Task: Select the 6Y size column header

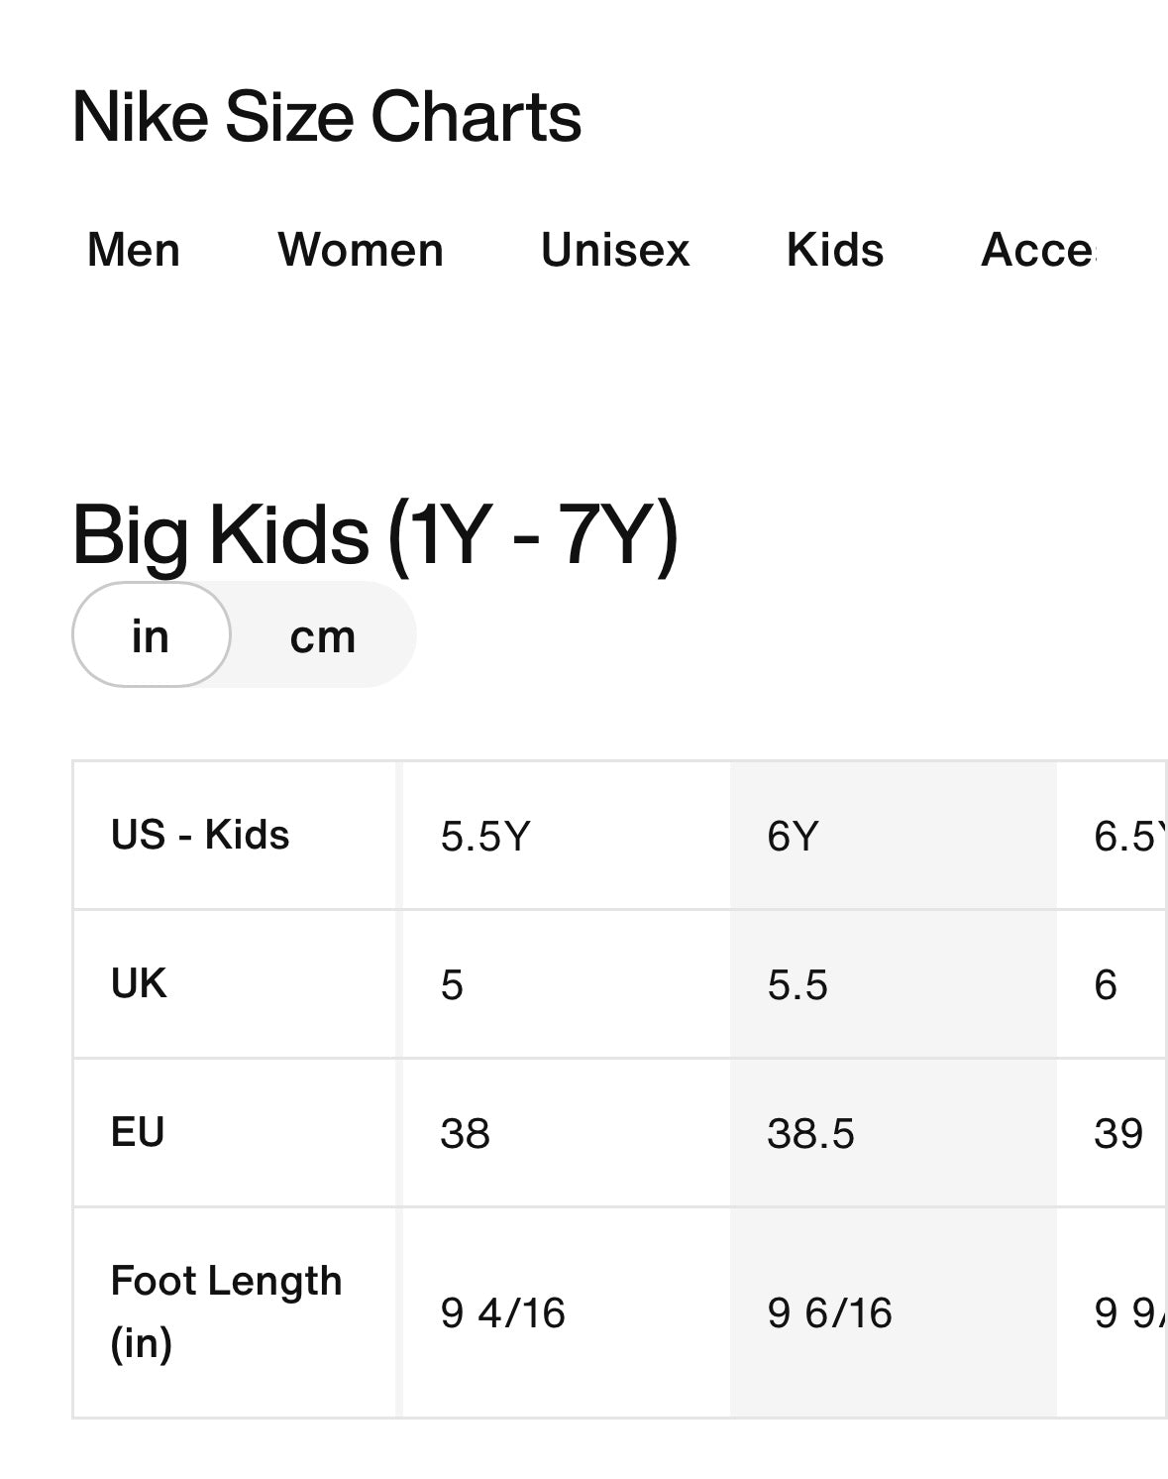Action: point(793,837)
